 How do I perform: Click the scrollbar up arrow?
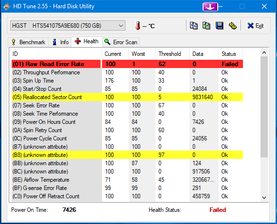[264, 52]
